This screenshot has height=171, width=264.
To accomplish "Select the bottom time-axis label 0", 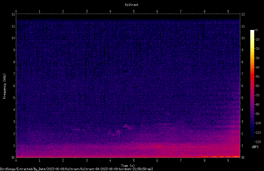I will point(16,161).
